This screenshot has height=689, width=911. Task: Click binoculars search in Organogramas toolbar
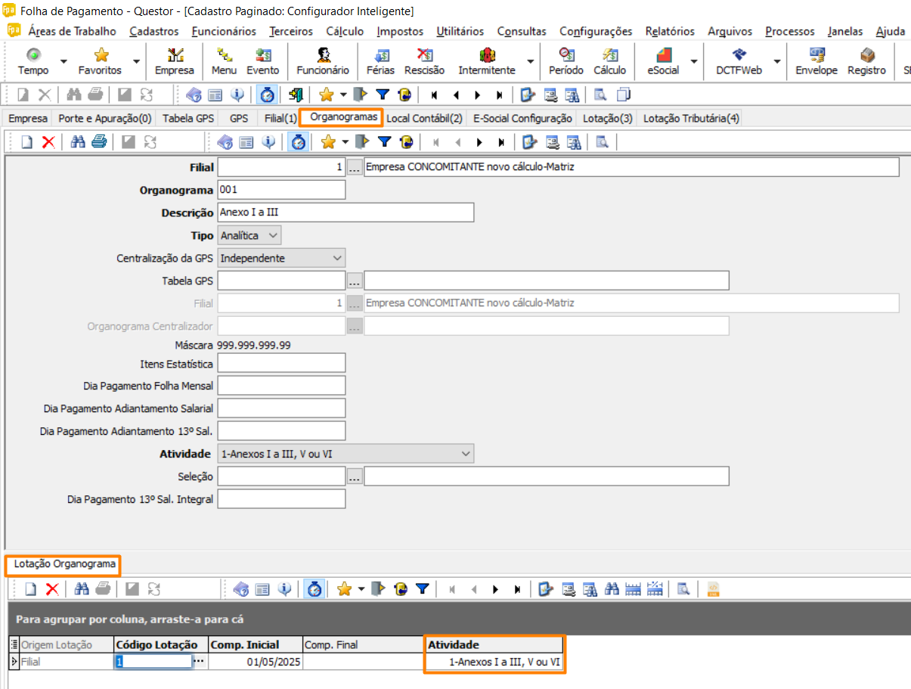click(x=77, y=141)
